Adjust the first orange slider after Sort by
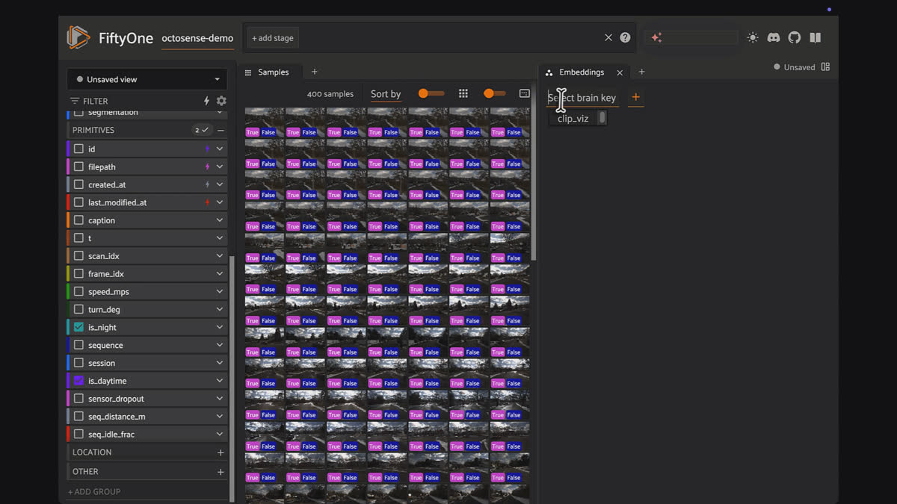The height and width of the screenshot is (504, 897). pyautogui.click(x=431, y=93)
